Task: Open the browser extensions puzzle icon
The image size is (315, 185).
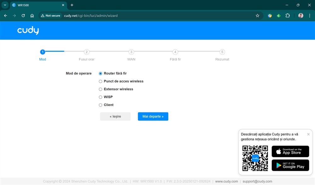Action: coord(287,15)
